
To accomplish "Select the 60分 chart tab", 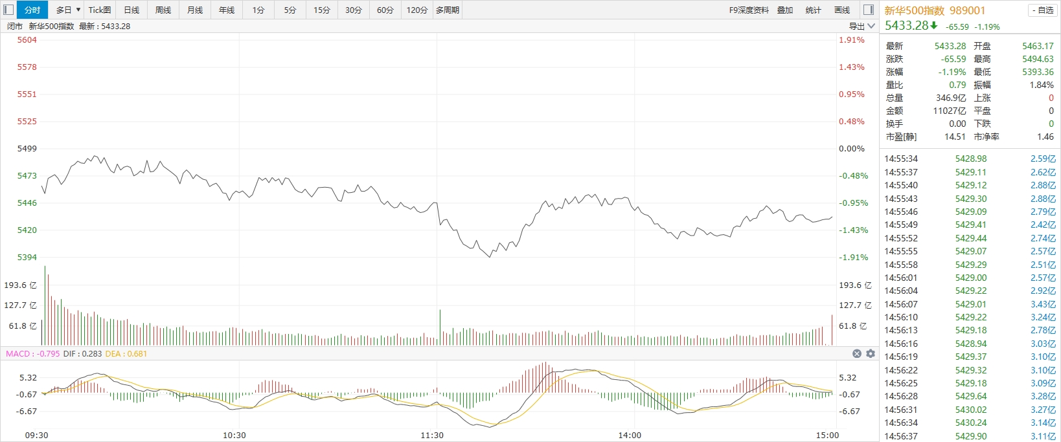I will point(385,10).
